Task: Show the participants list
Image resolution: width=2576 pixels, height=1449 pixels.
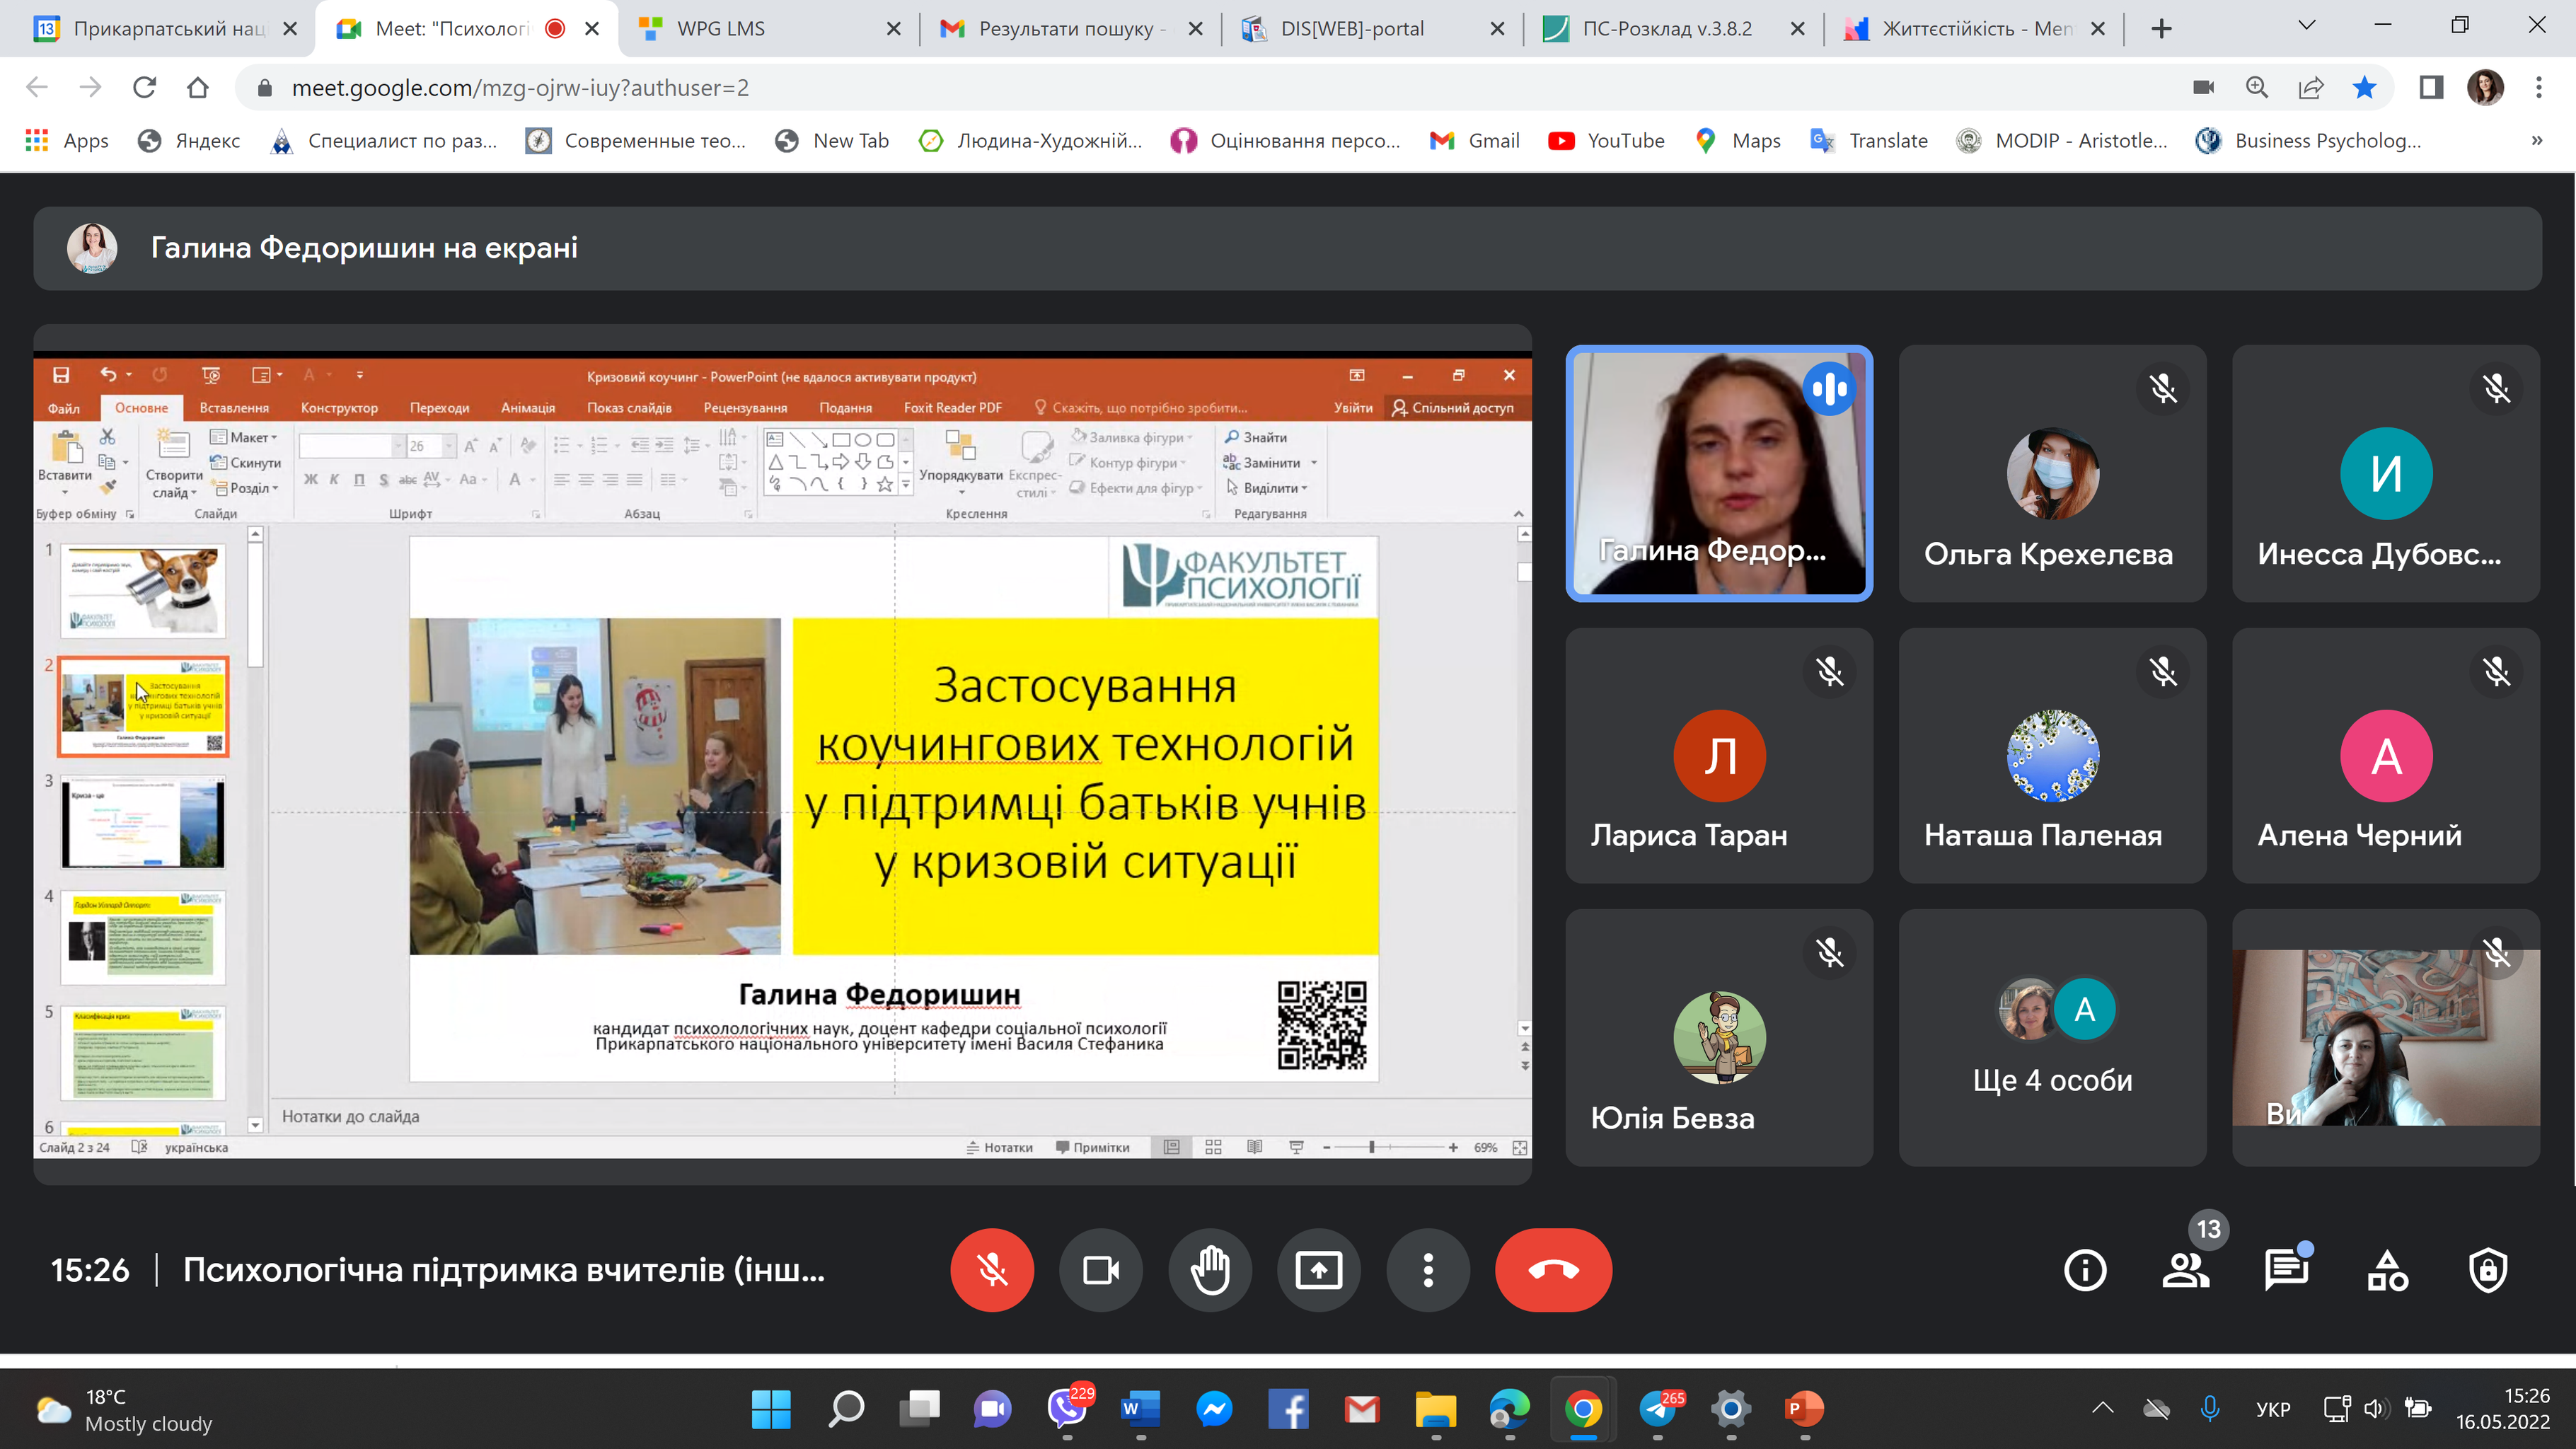Action: [x=2185, y=1270]
